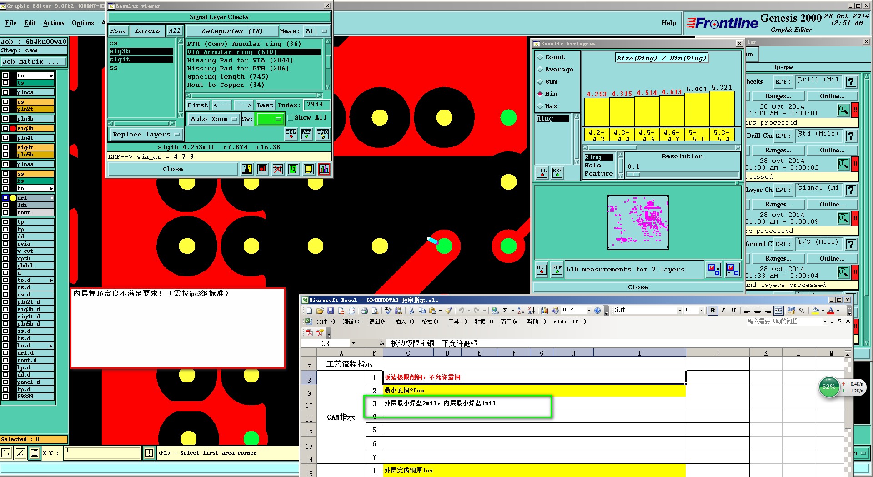Click the crossed-out REF icon in Results viewer

click(278, 169)
